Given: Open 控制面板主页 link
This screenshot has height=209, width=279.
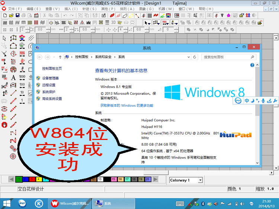Looking at the screenshot, I should coord(52,68).
